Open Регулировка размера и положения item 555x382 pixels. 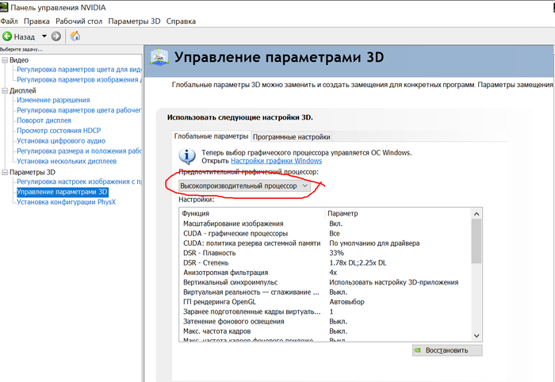(x=79, y=151)
